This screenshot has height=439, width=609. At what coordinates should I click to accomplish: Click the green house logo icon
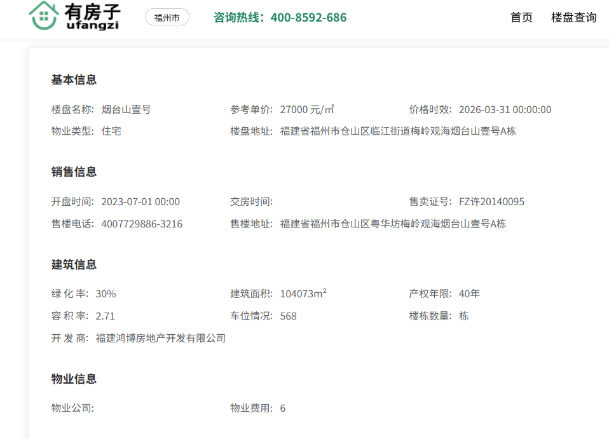[x=43, y=16]
